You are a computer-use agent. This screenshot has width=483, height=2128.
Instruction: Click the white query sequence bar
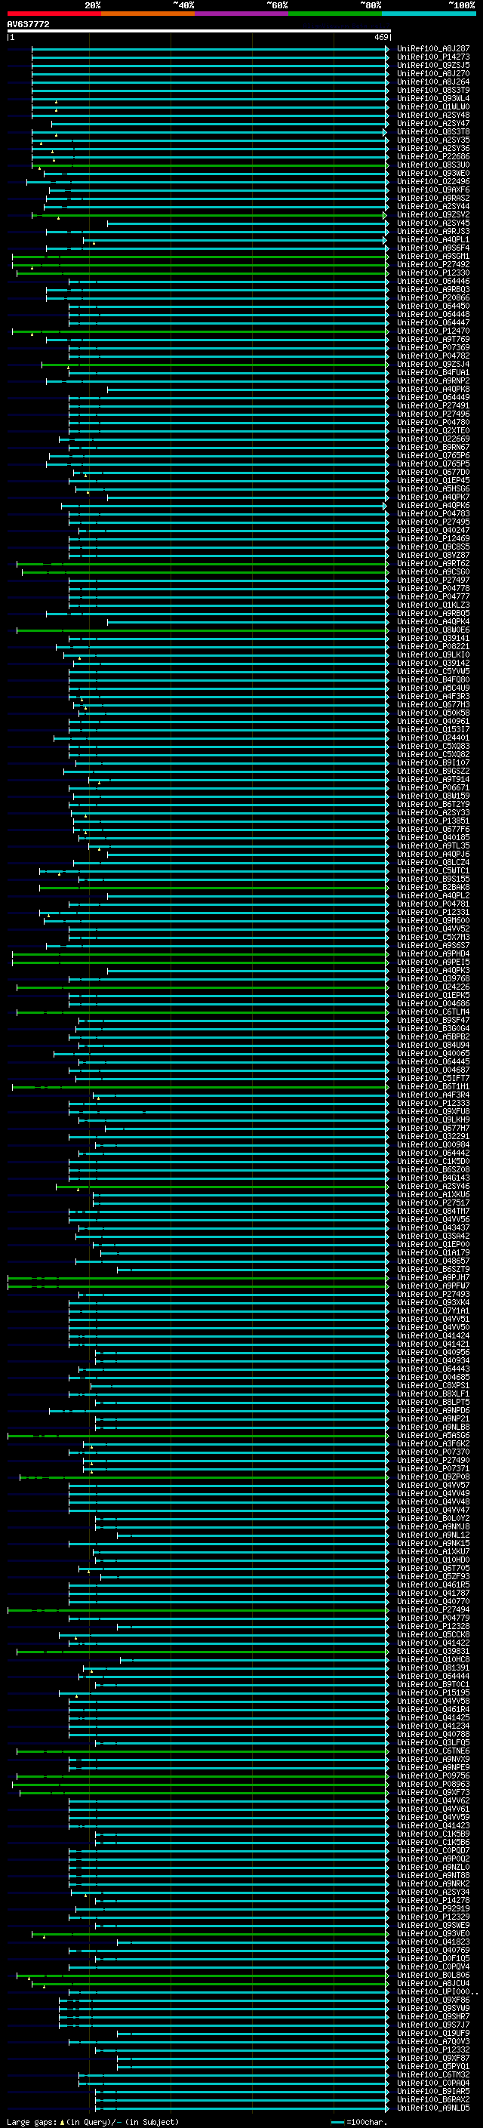coord(198,32)
